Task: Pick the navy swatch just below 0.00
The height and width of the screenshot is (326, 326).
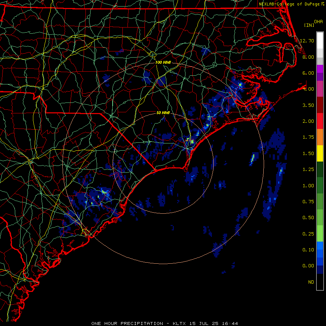Action: [x=320, y=270]
